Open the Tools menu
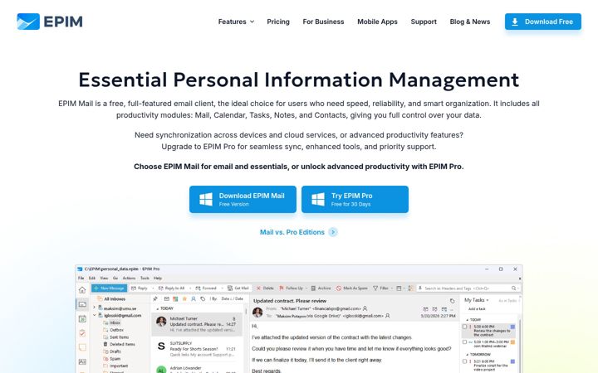 coord(145,279)
